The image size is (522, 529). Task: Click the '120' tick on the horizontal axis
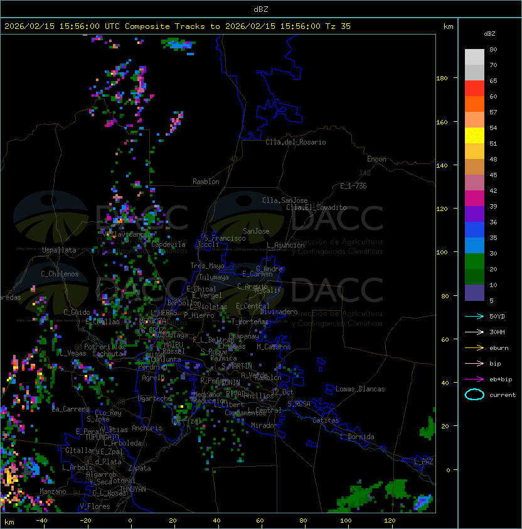(390, 521)
